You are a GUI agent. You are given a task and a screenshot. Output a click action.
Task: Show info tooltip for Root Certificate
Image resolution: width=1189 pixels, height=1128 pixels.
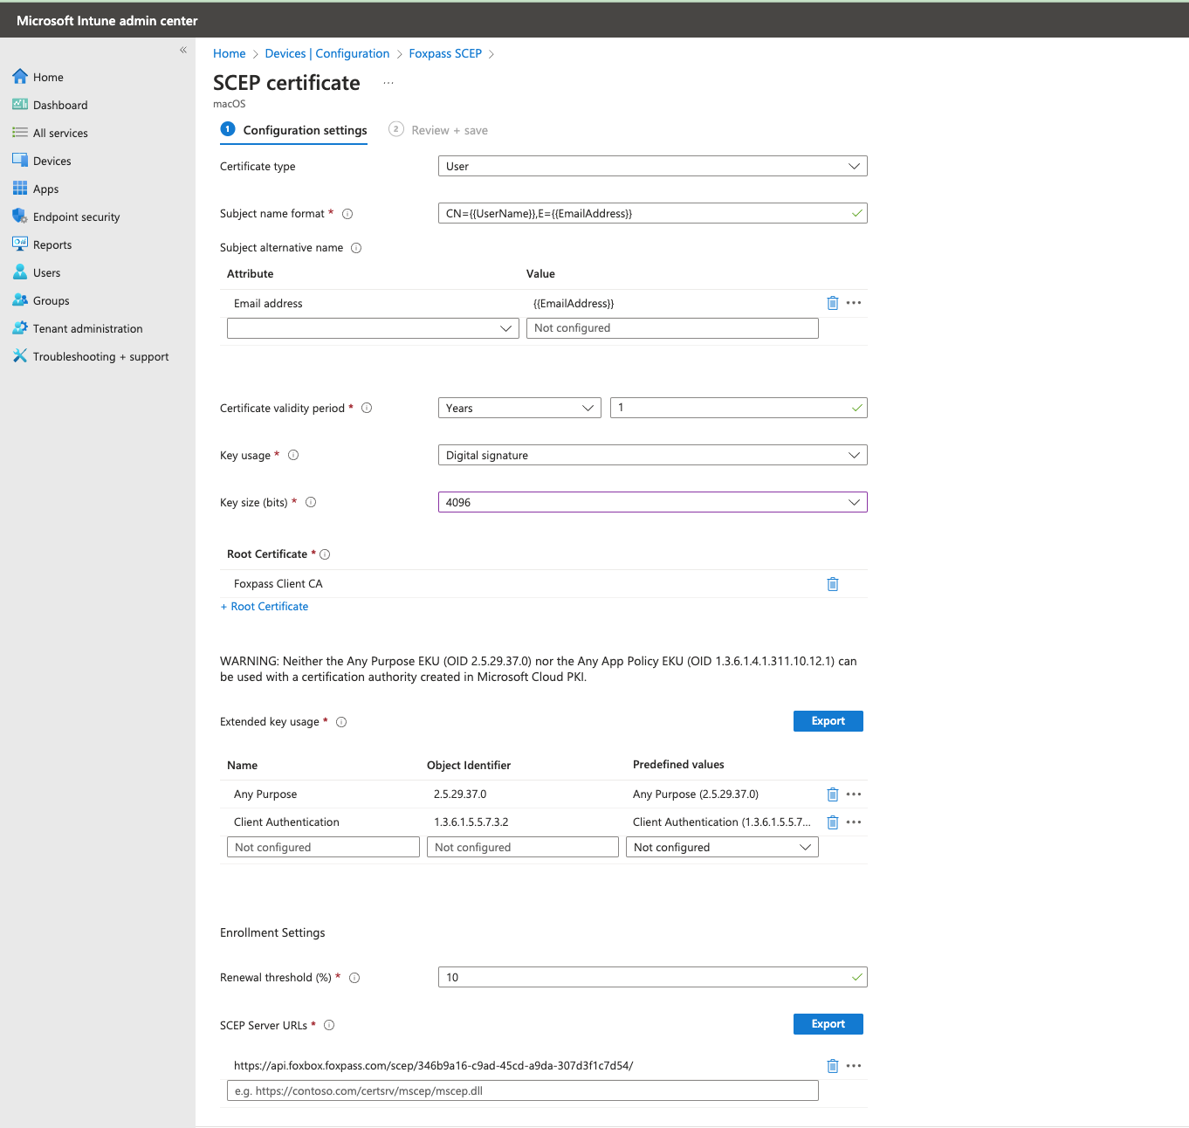pos(325,554)
